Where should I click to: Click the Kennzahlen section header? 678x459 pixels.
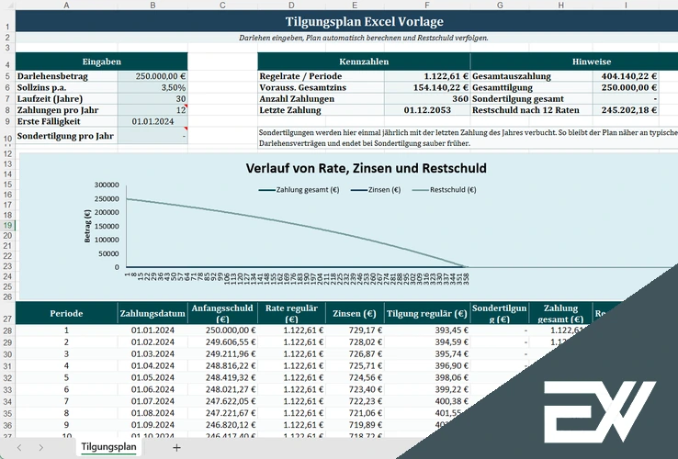click(x=364, y=62)
